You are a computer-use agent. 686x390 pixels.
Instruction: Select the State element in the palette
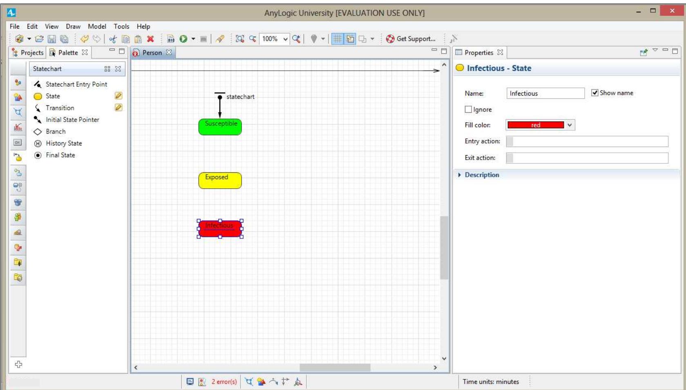point(53,96)
